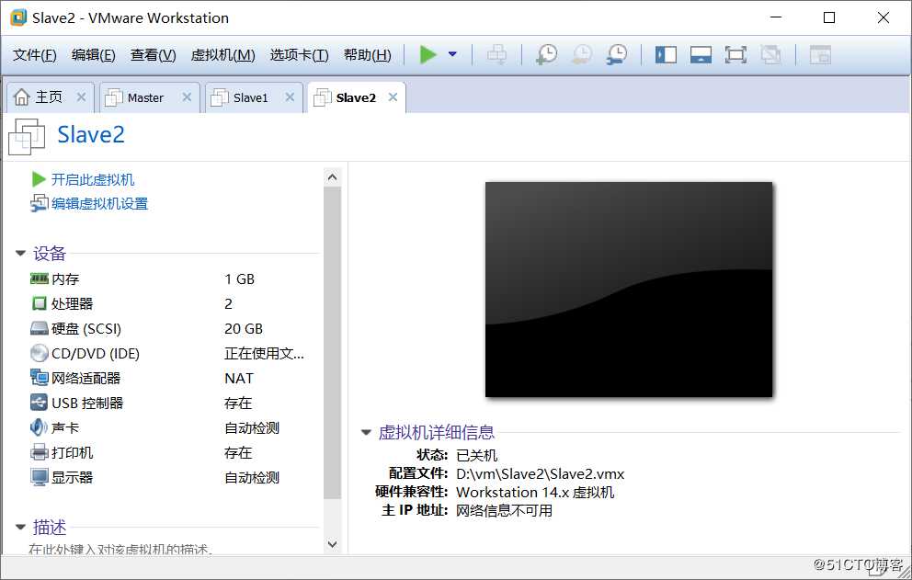Collapse the 描述 section
Viewport: 912px width, 580px height.
20,527
